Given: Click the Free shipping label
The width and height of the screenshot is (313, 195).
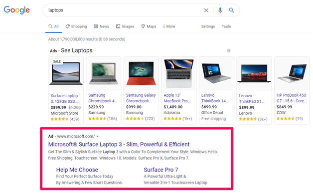Looking at the screenshot, I should coord(214,119).
